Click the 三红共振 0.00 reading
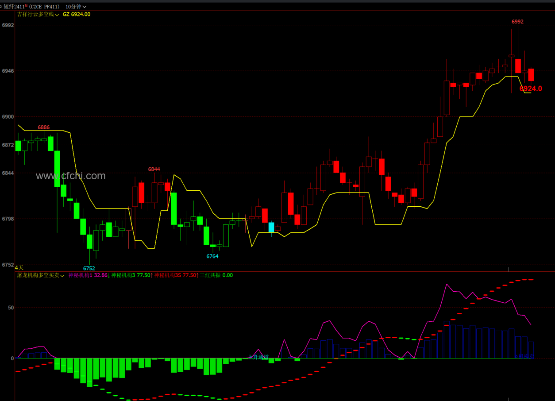This screenshot has height=401, width=555. tap(216, 275)
